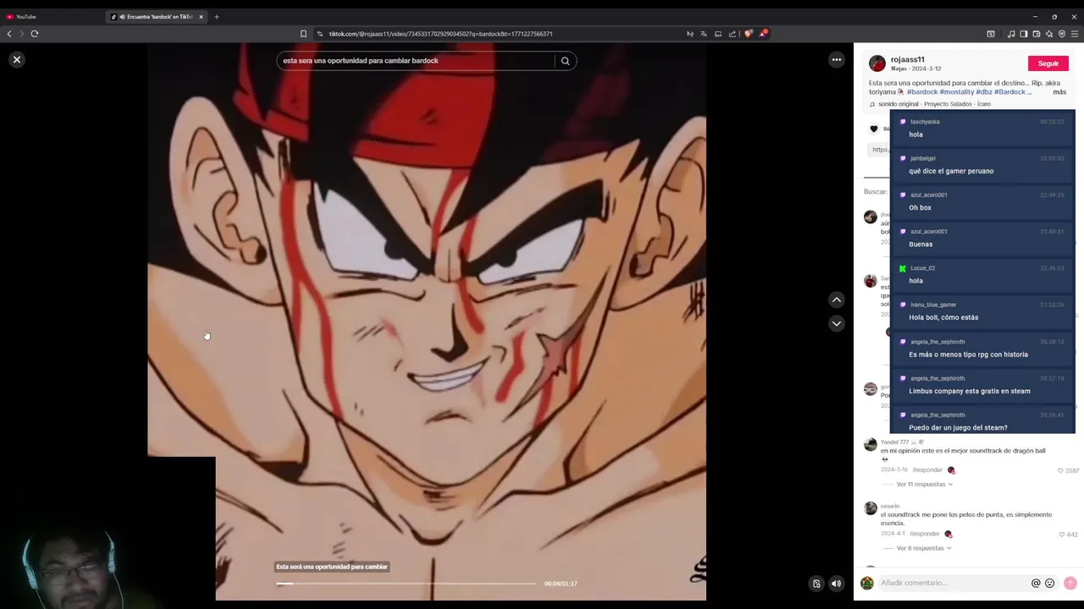Open Brave Shields lion icon

[x=749, y=34]
